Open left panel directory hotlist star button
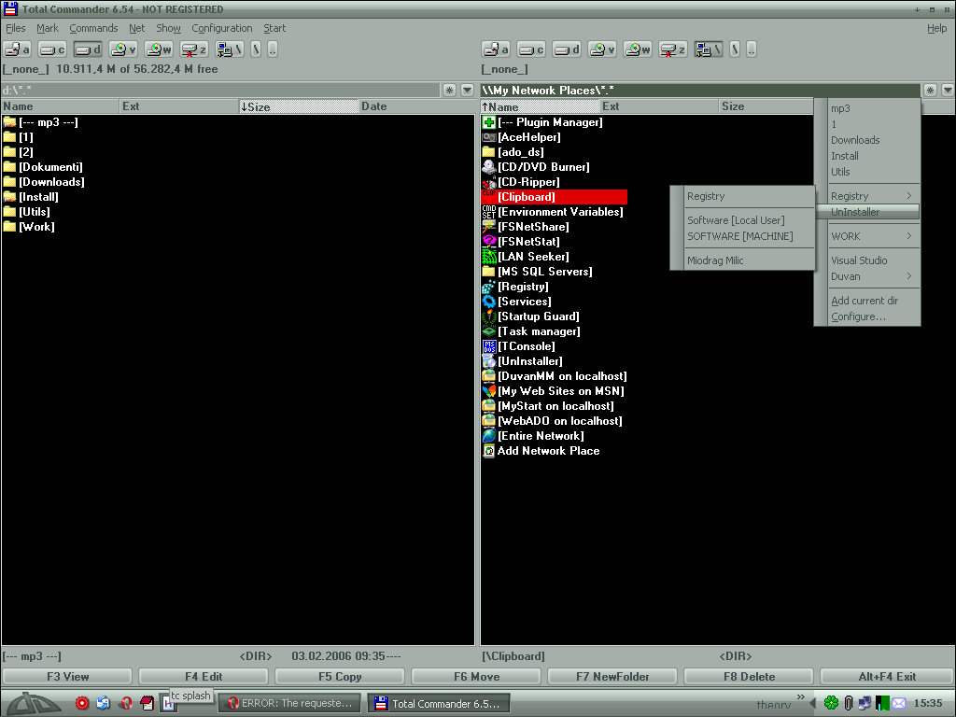The width and height of the screenshot is (956, 717). (x=449, y=91)
